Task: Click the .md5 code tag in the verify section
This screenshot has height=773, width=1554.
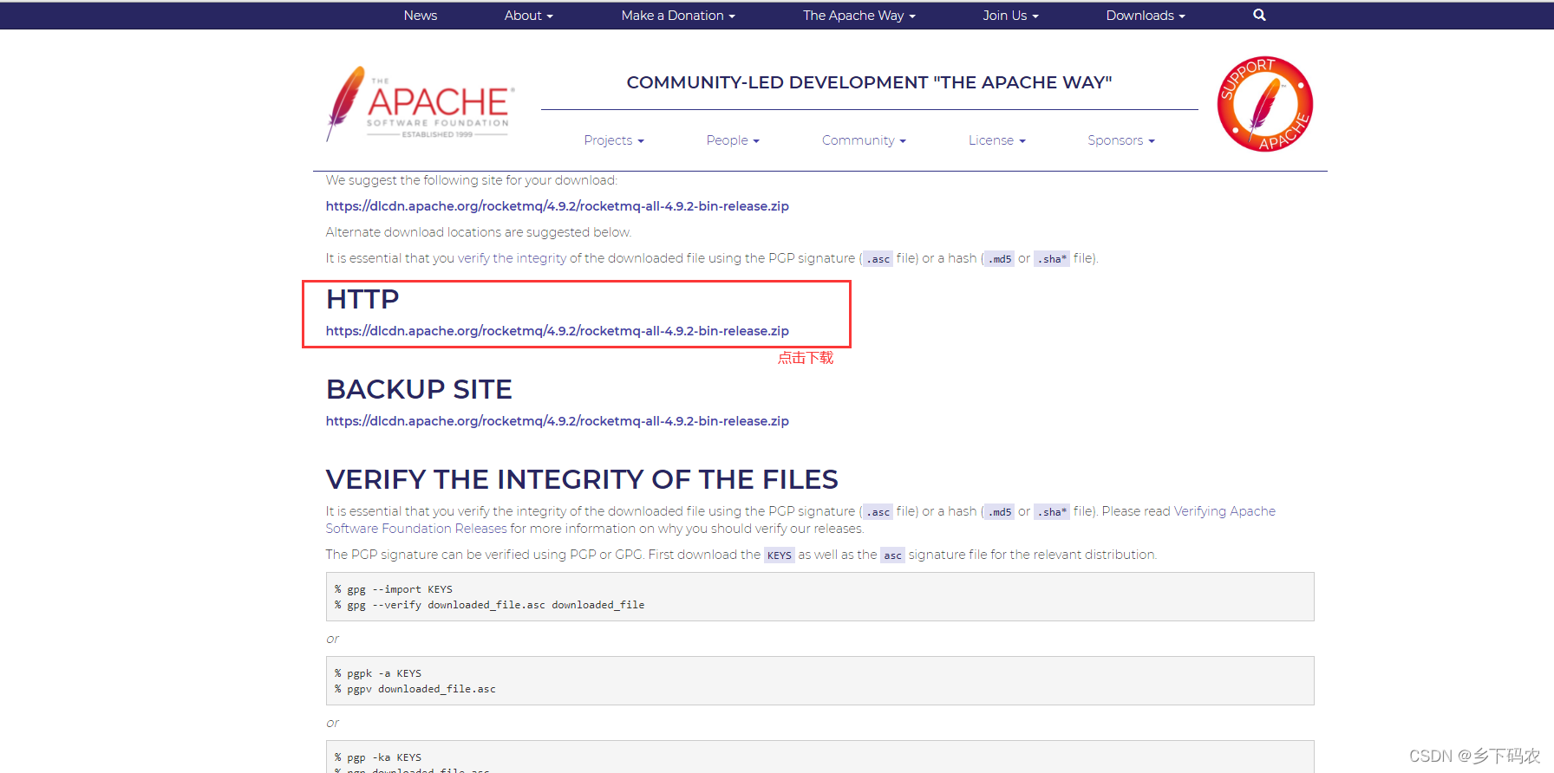Action: click(x=1000, y=512)
